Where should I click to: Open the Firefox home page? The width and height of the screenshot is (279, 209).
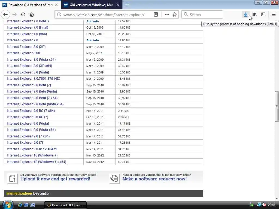click(32, 15)
